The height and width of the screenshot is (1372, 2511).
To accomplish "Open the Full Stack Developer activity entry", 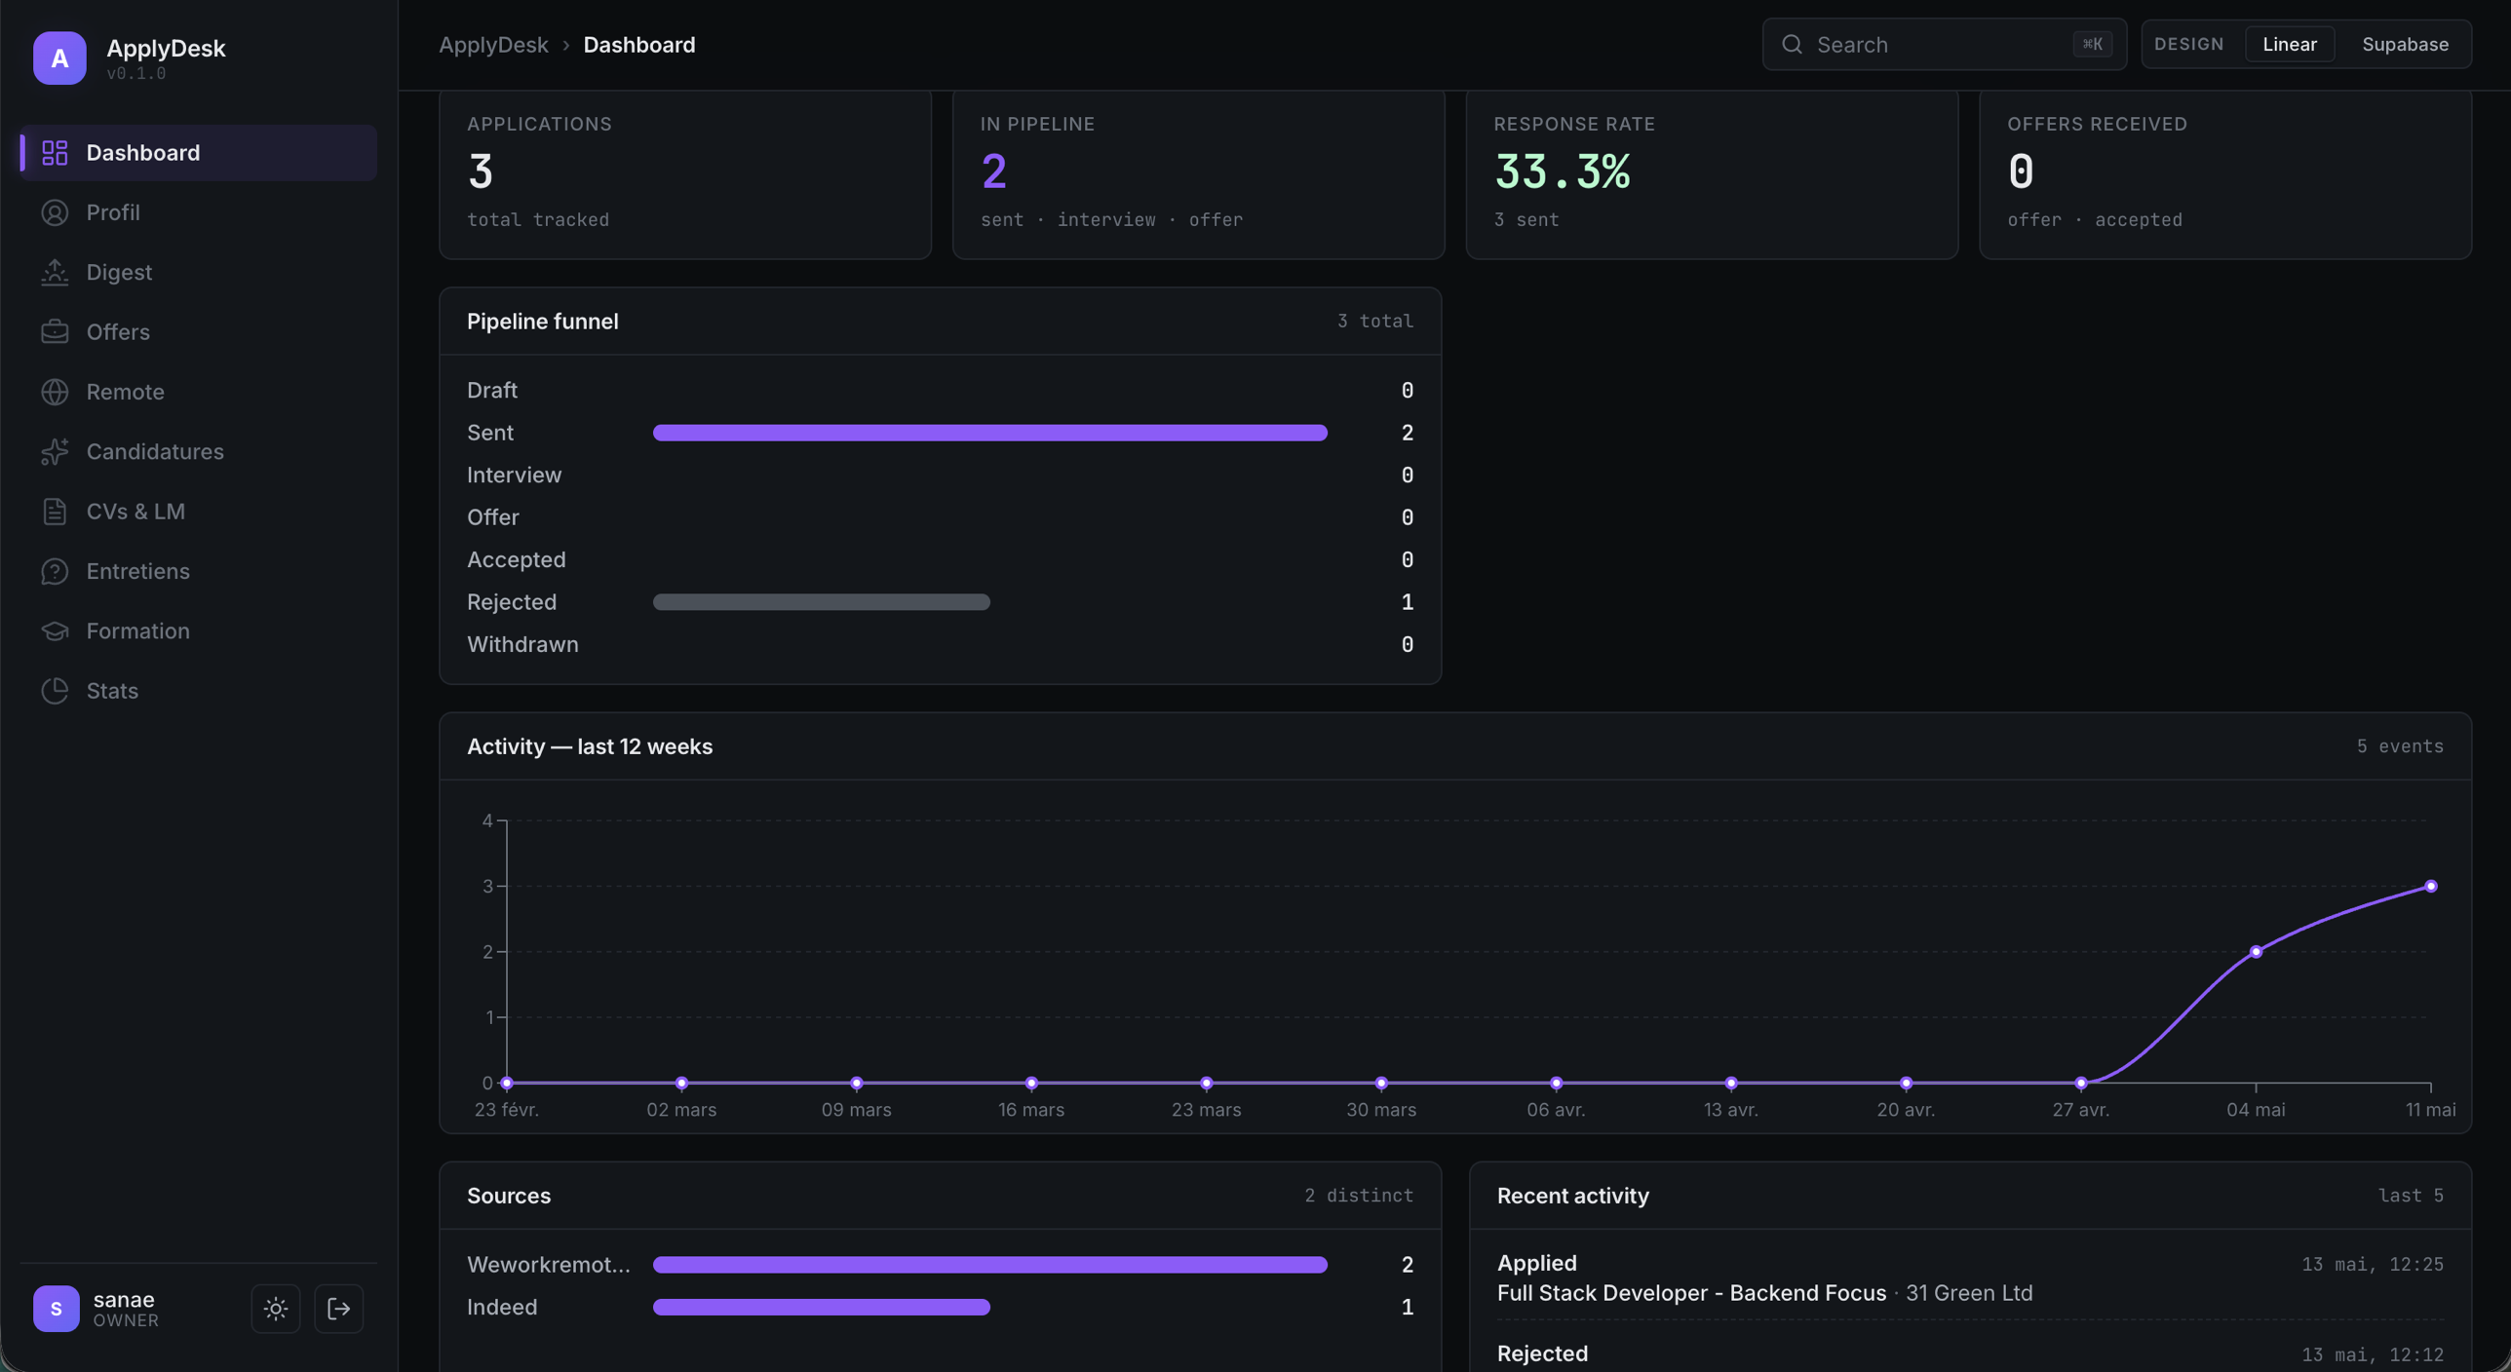I will point(1970,1278).
